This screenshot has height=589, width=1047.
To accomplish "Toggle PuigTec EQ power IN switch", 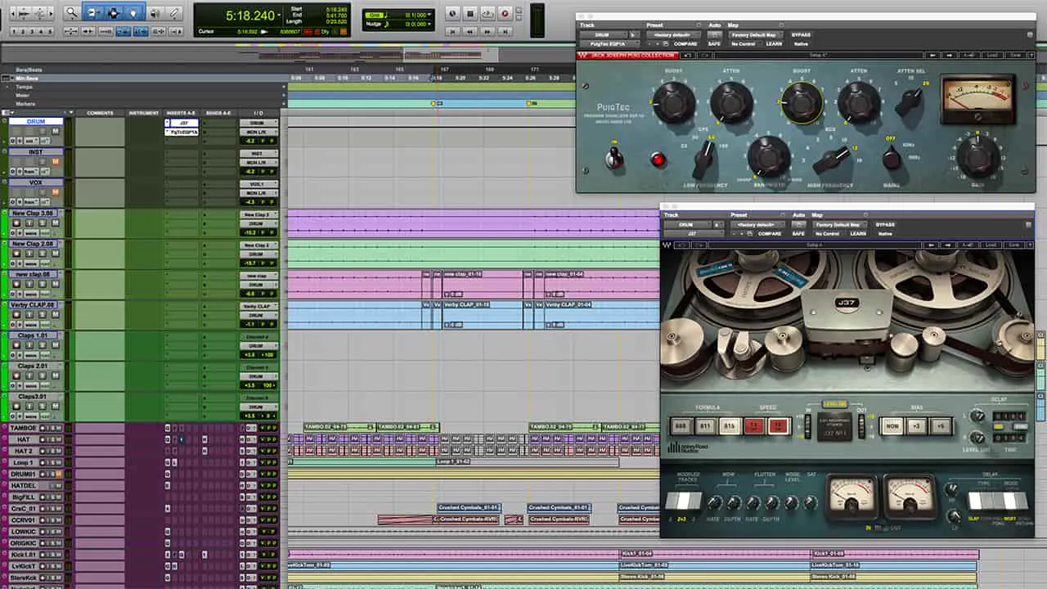I will point(613,157).
